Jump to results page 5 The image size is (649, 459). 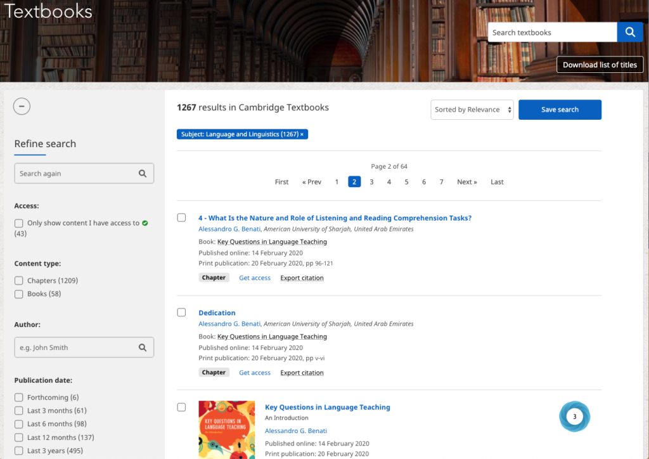406,182
